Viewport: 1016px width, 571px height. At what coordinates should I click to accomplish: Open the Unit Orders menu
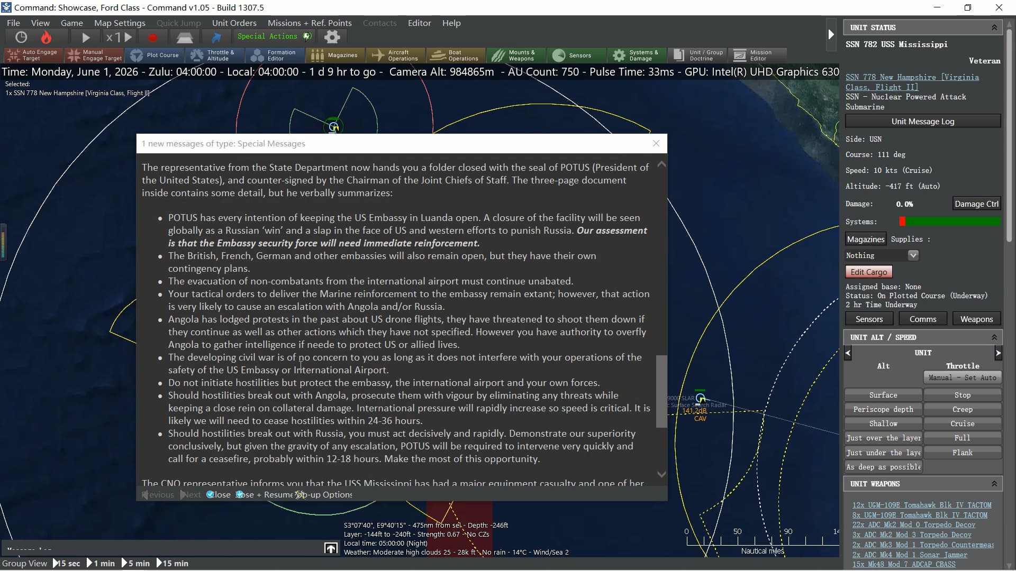(234, 23)
